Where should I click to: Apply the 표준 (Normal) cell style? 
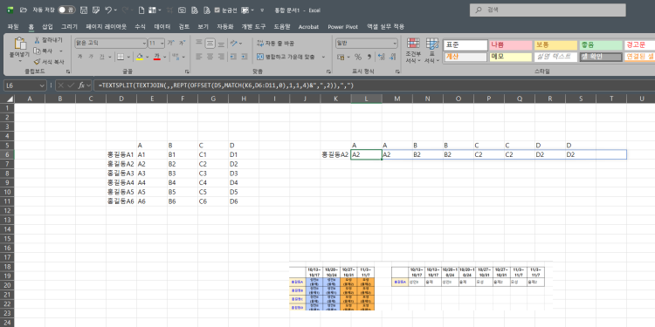click(x=465, y=44)
